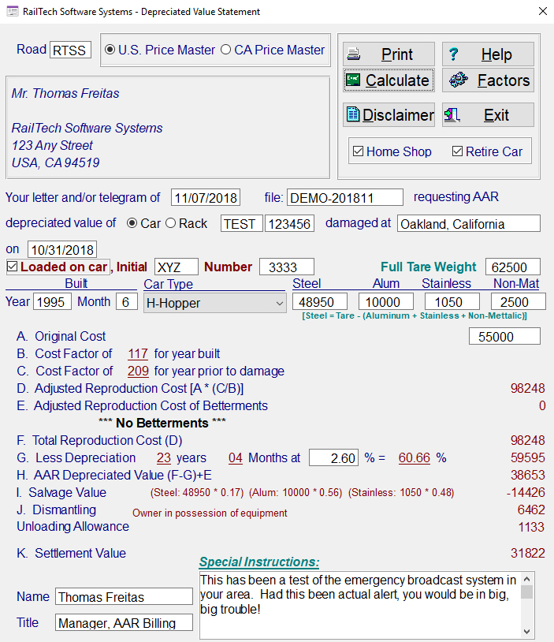Click the letter date field 11/07/2018

pyautogui.click(x=206, y=197)
